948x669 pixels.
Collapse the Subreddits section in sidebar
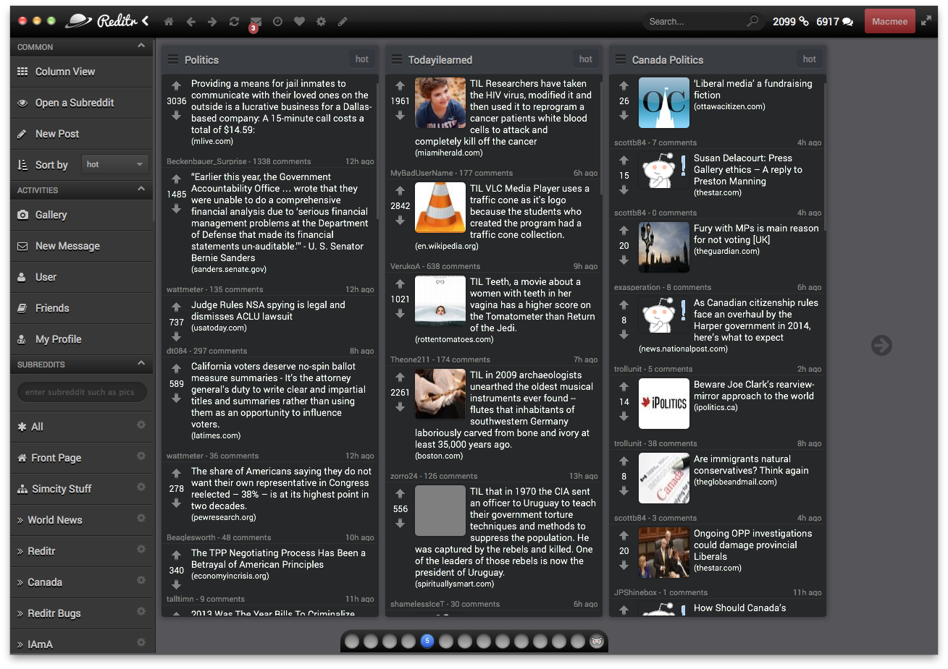(141, 364)
